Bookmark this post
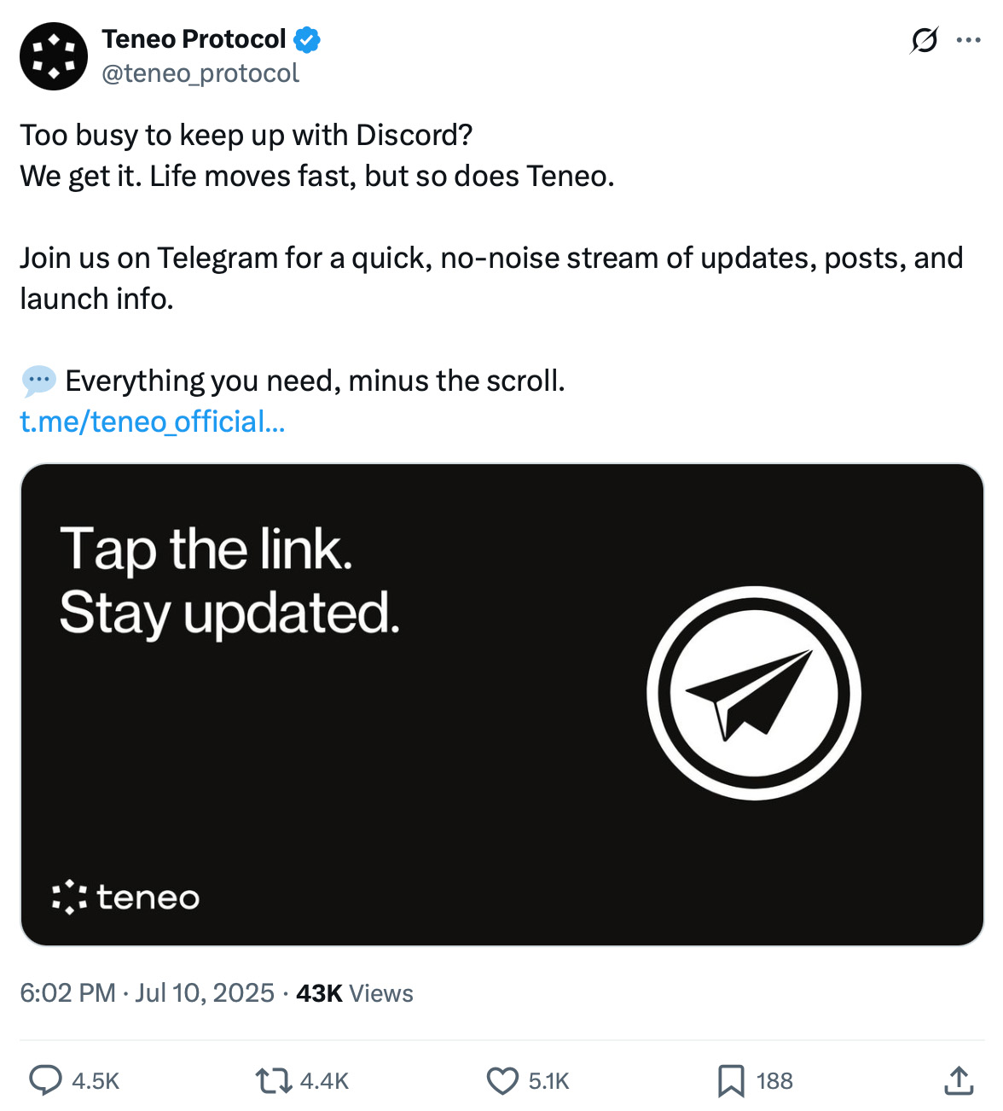The height and width of the screenshot is (1111, 1003). [x=731, y=1081]
